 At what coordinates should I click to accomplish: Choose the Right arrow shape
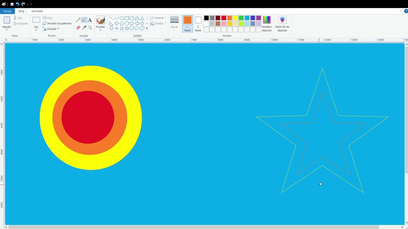(x=132, y=24)
